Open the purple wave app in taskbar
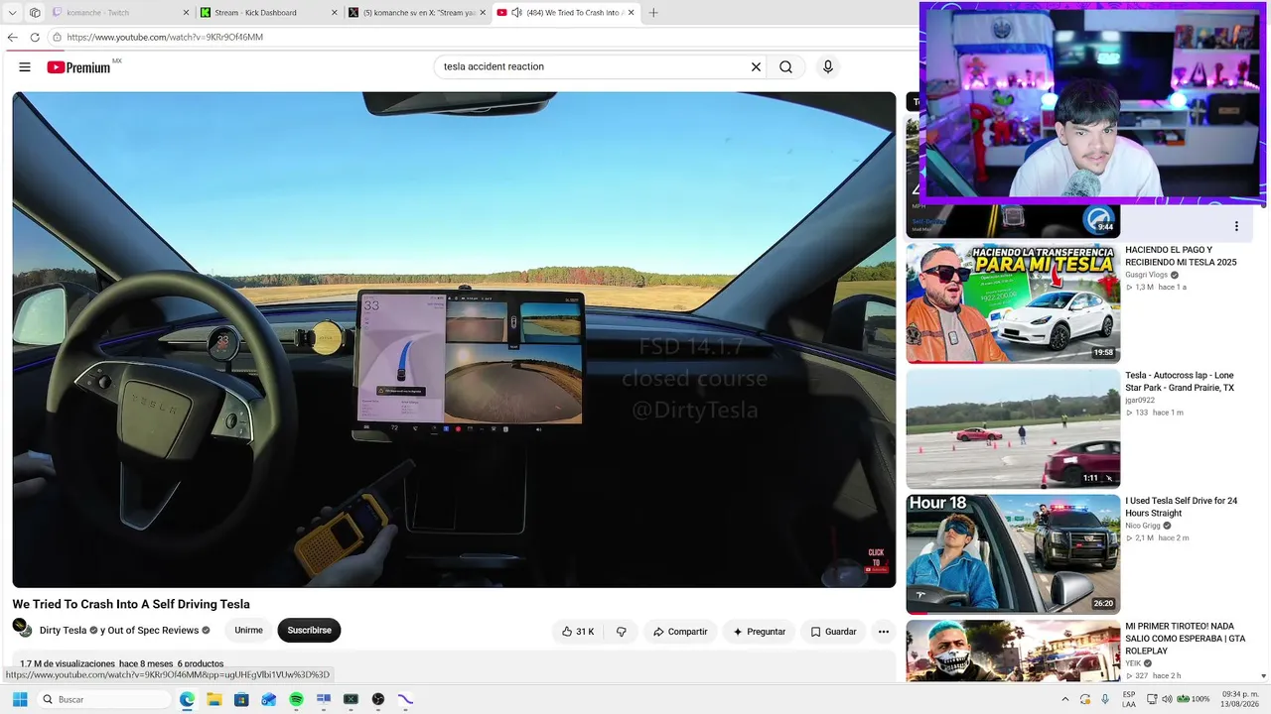This screenshot has width=1271, height=714. [x=405, y=699]
